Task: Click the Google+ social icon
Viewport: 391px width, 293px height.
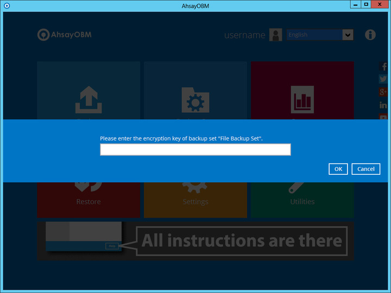Action: tap(383, 92)
